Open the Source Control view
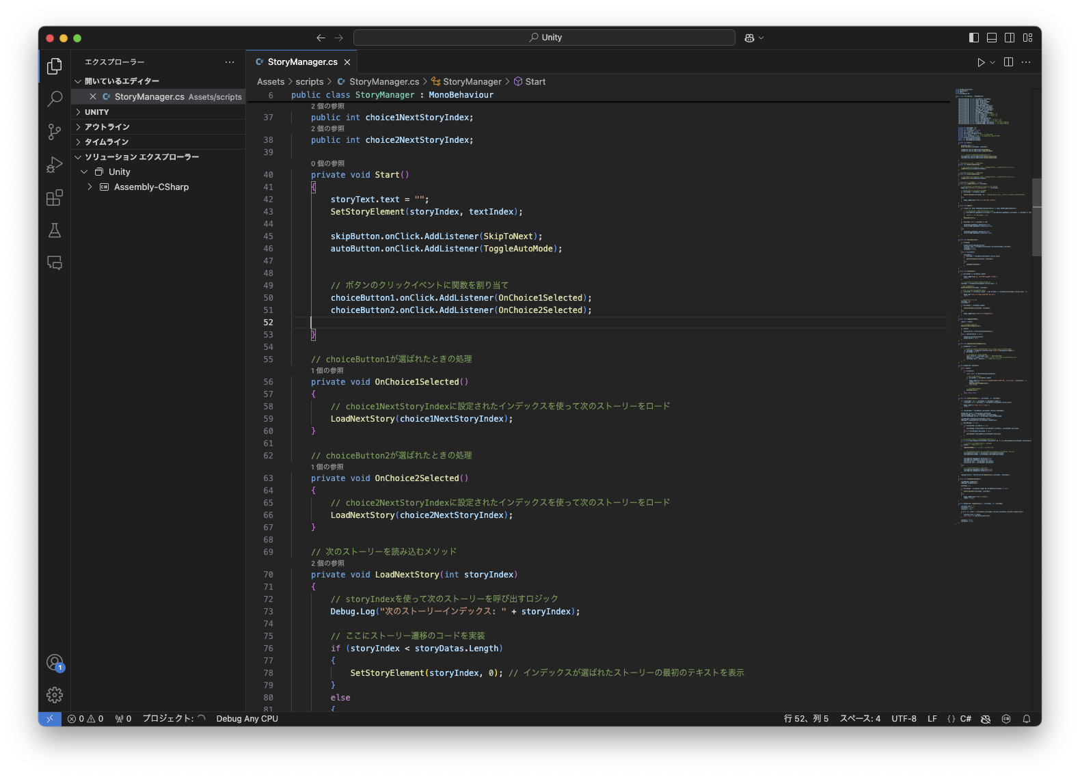The image size is (1080, 777). [x=55, y=132]
